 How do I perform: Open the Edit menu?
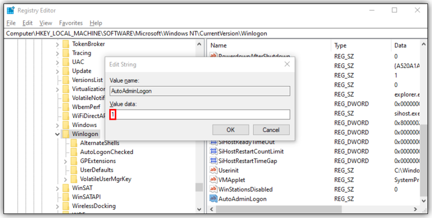point(28,23)
